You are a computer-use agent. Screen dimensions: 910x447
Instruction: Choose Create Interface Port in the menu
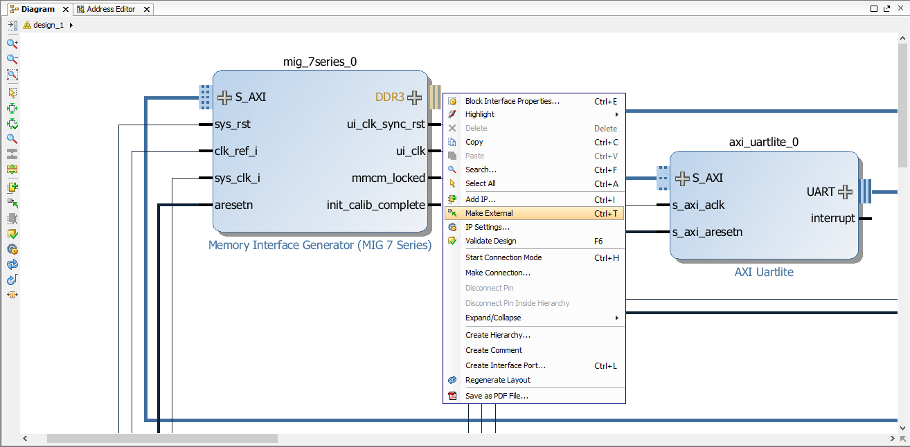click(x=535, y=365)
